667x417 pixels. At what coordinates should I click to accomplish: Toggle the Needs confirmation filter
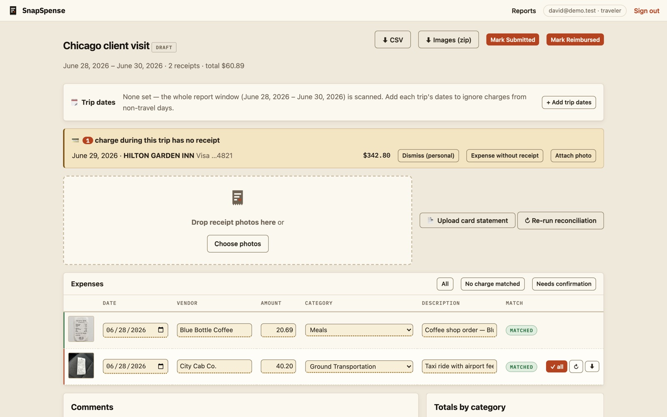564,284
